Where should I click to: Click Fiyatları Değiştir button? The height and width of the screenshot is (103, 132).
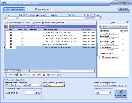pyautogui.click(x=109, y=58)
